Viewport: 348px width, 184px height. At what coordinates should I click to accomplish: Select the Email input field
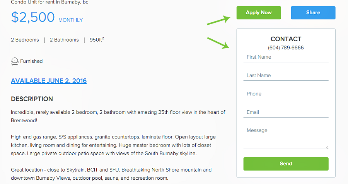(286, 112)
